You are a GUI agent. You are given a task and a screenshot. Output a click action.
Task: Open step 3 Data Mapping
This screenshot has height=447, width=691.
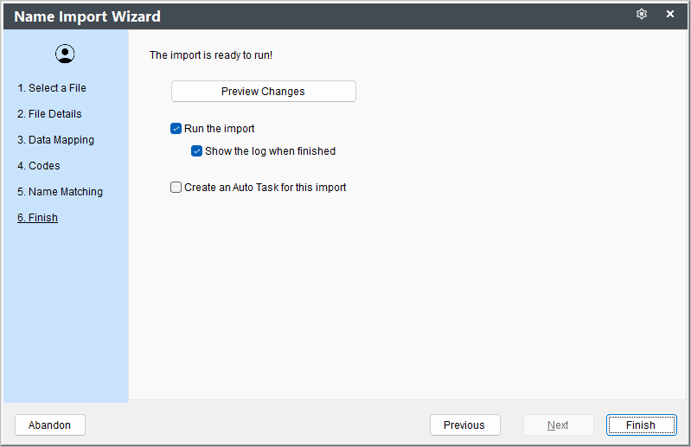coord(55,140)
